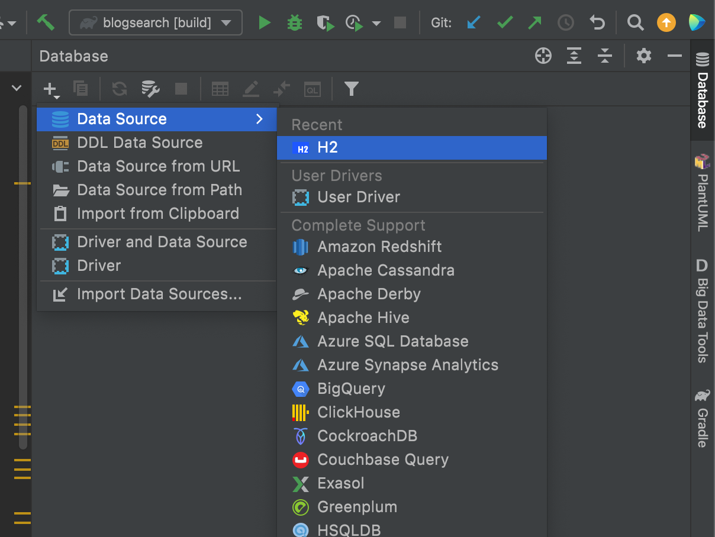Click the Rollback undo arrow icon

coord(597,23)
